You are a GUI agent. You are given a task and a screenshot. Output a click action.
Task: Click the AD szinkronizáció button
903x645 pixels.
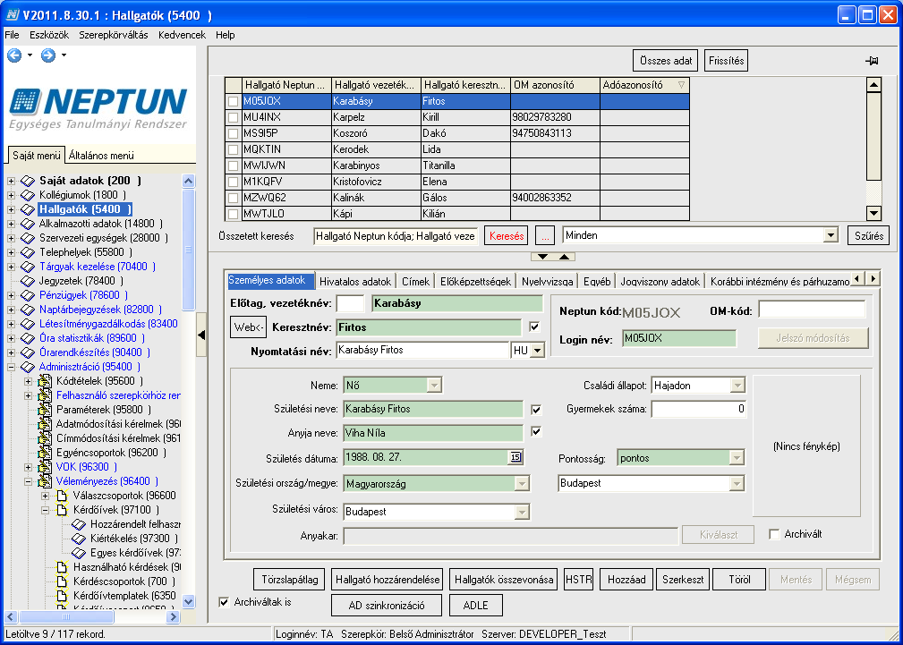click(387, 606)
